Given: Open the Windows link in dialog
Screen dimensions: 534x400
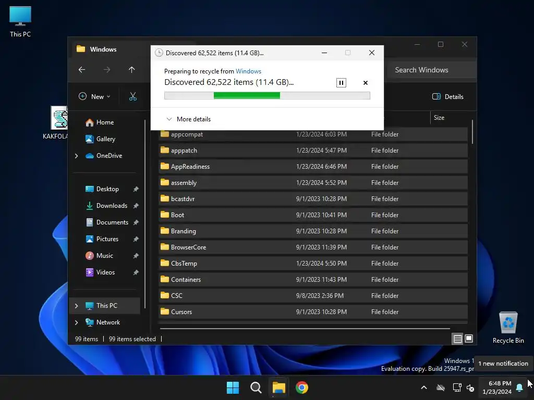Looking at the screenshot, I should coord(248,71).
